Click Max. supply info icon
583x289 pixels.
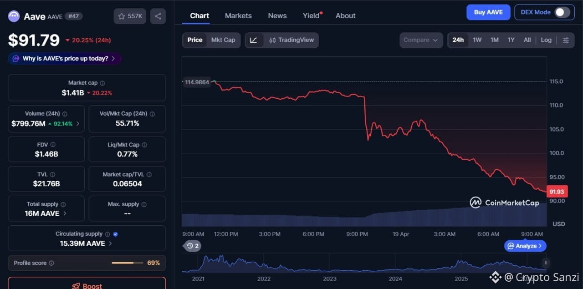click(144, 204)
